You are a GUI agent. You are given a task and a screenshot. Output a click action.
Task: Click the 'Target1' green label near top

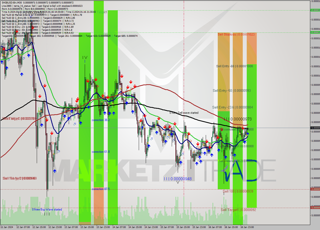click(102, 12)
